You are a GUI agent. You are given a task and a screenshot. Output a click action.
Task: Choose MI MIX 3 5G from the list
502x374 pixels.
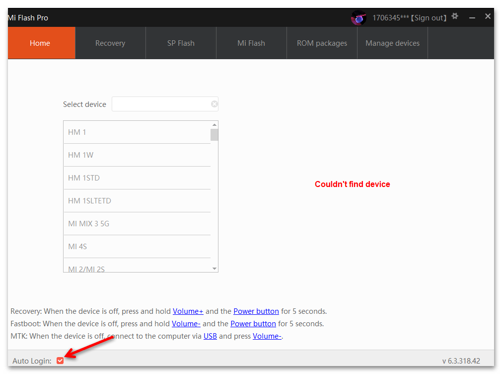[x=137, y=224]
